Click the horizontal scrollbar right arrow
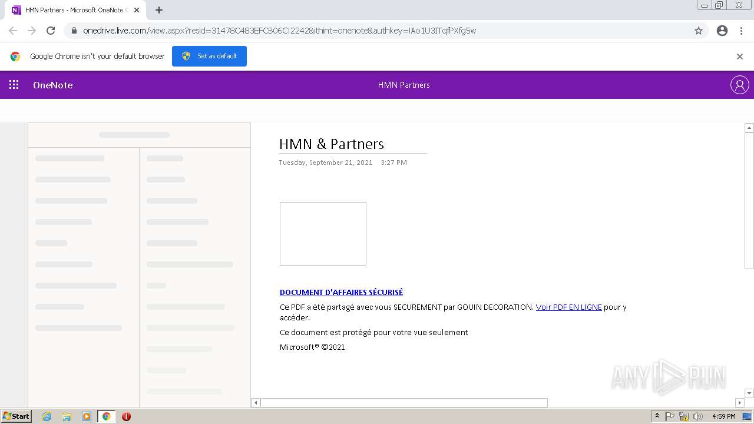 tap(740, 403)
